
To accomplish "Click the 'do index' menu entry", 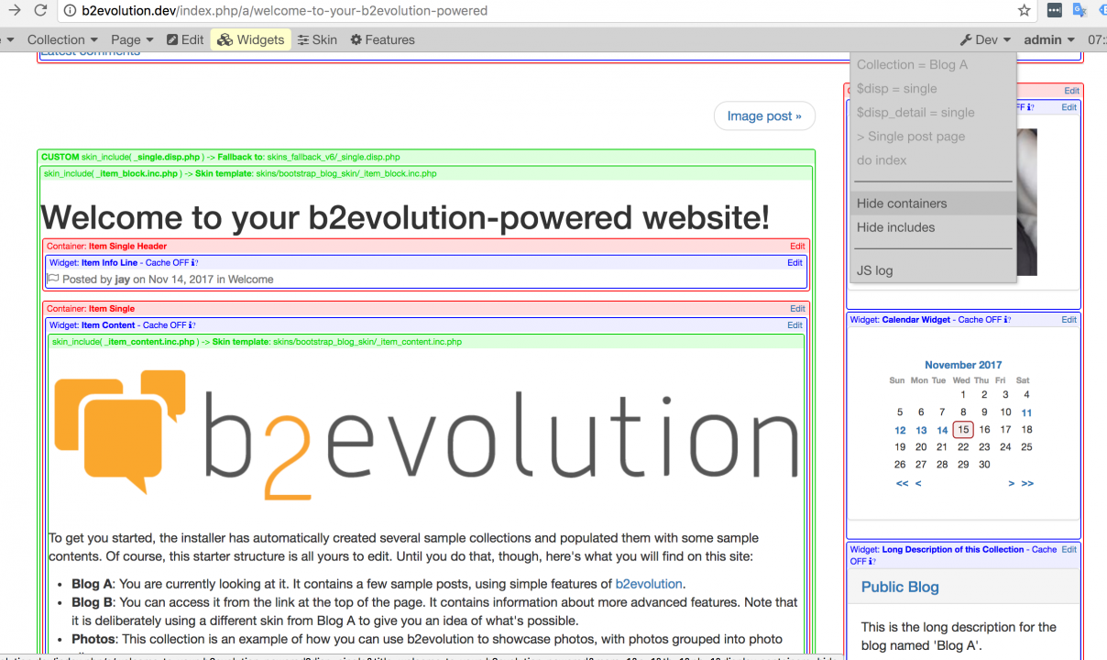I will 934,159.
